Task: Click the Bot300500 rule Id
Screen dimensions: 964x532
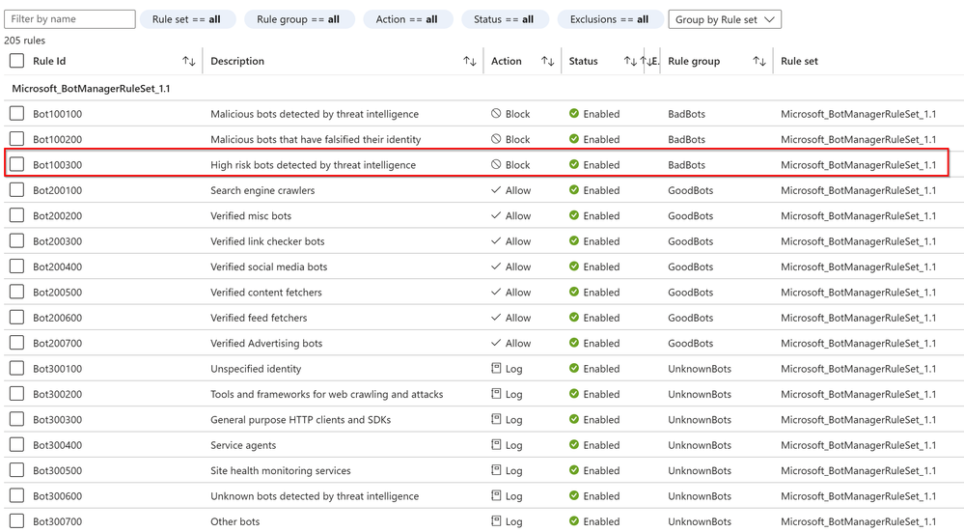Action: [57, 470]
